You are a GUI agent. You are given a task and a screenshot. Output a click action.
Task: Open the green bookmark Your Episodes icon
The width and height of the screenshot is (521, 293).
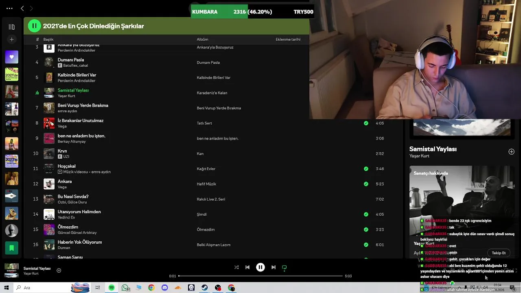click(12, 248)
